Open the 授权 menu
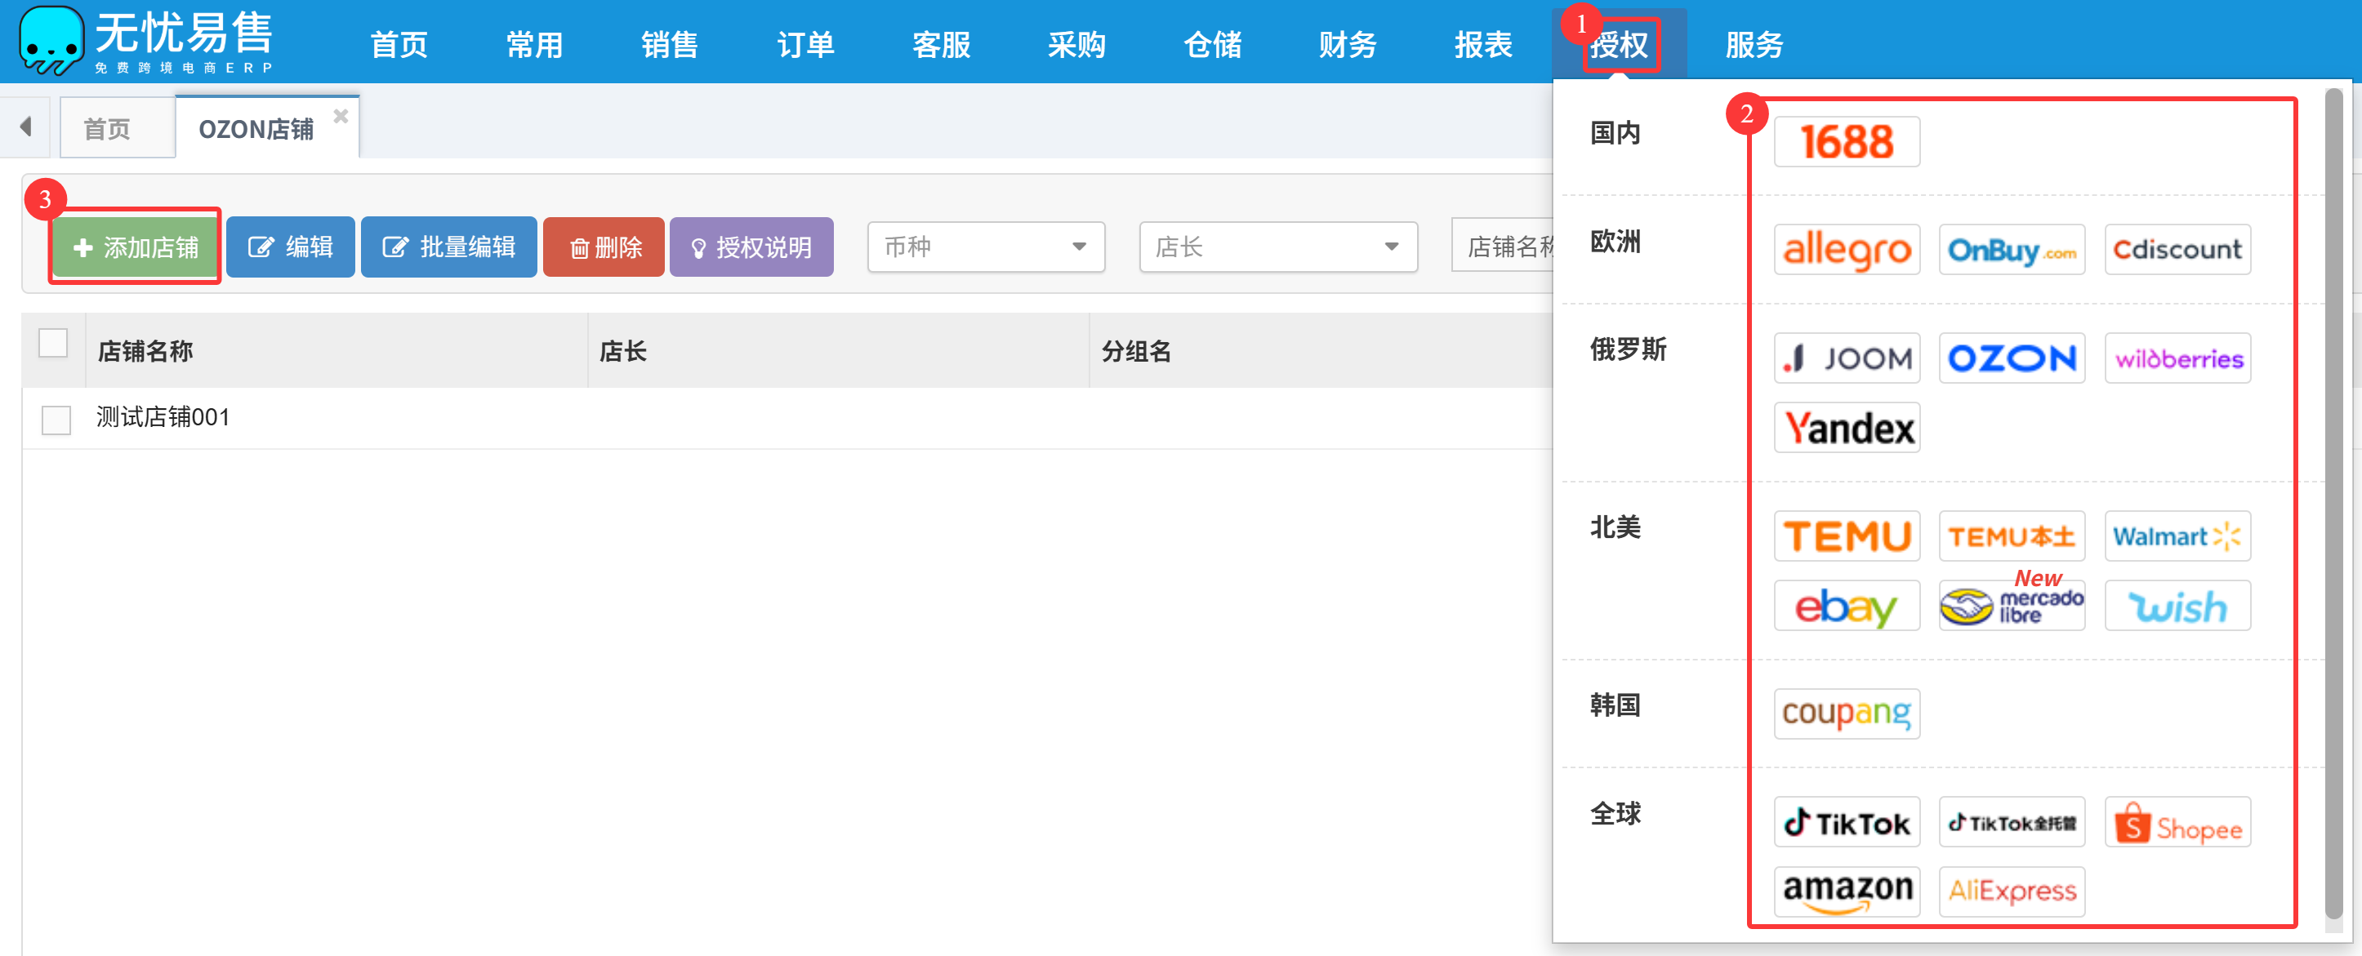This screenshot has width=2362, height=956. [1620, 44]
